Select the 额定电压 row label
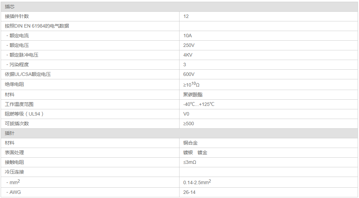The width and height of the screenshot is (359, 198). click(x=19, y=45)
